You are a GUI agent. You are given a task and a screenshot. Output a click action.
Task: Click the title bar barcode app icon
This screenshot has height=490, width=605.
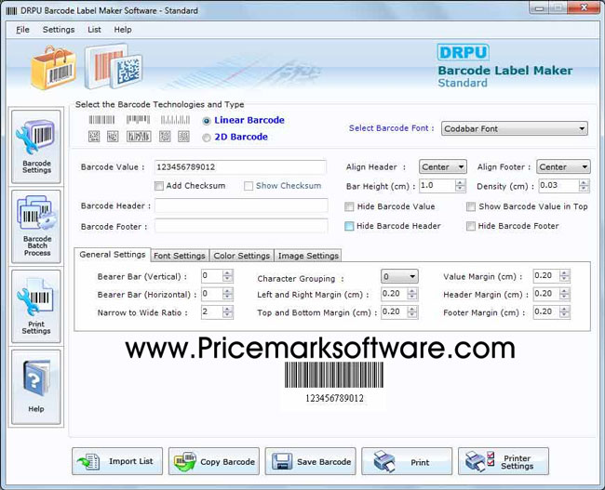tap(11, 11)
